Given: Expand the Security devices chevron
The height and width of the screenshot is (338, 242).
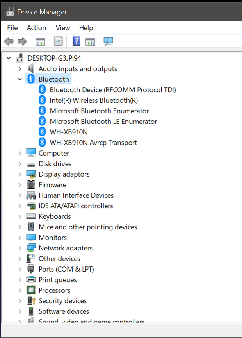Looking at the screenshot, I should click(x=20, y=301).
